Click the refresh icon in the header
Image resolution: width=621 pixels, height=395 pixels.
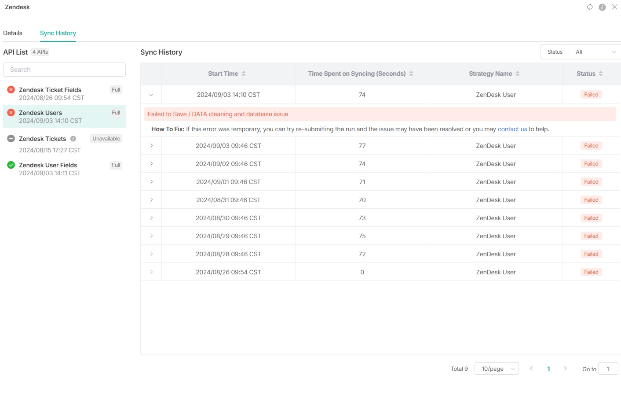[x=590, y=7]
